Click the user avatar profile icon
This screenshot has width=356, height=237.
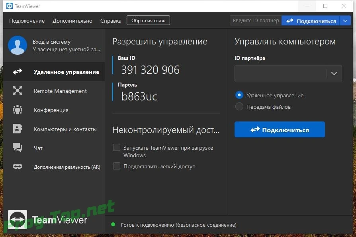18,45
